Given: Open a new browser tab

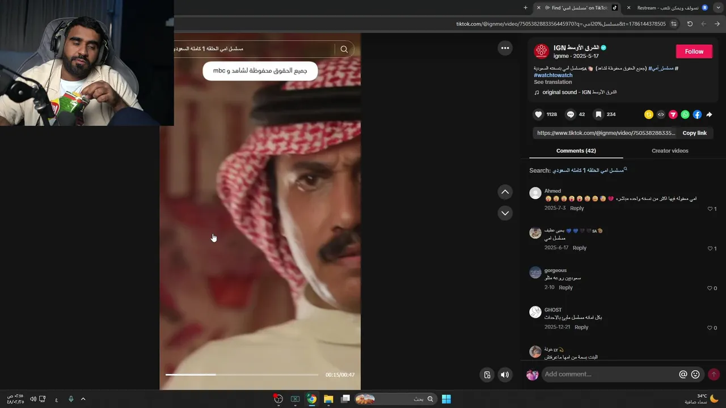Looking at the screenshot, I should (x=525, y=8).
